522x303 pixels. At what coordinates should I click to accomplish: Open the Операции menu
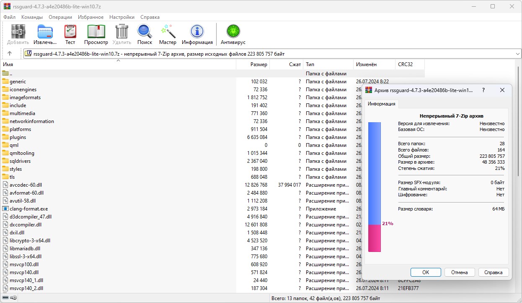click(x=60, y=17)
